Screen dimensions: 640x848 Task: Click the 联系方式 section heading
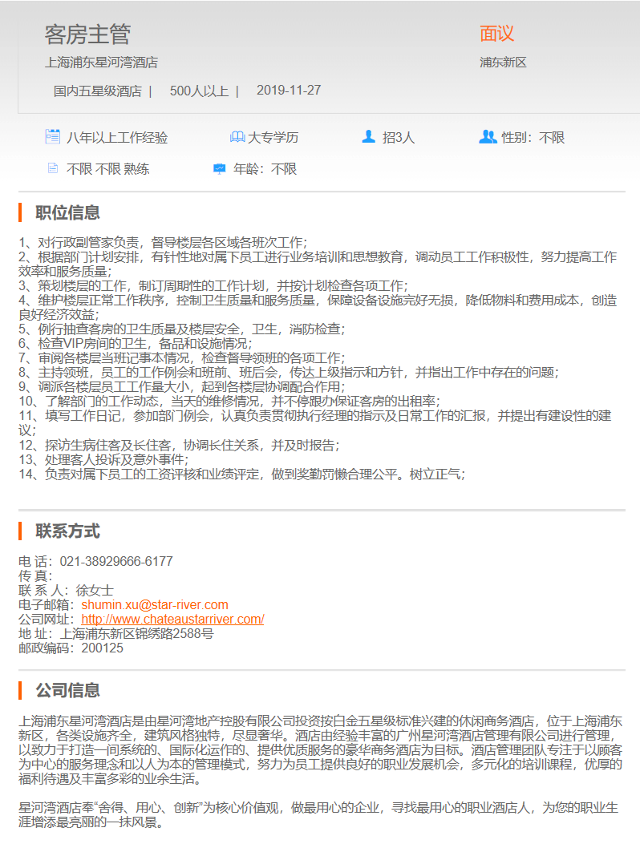(67, 531)
